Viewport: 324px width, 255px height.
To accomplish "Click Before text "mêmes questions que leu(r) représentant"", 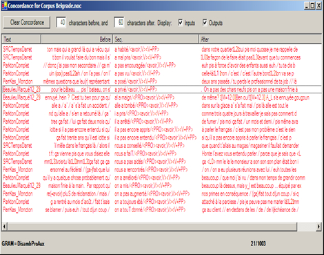I will point(77,82).
